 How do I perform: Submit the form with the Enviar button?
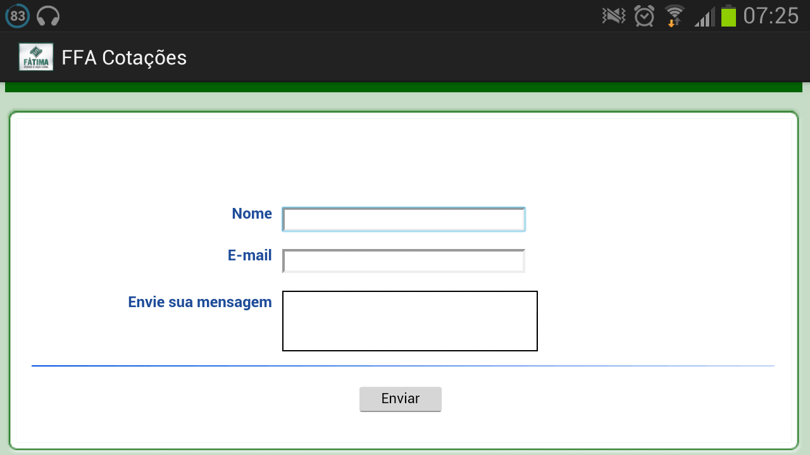coord(401,399)
